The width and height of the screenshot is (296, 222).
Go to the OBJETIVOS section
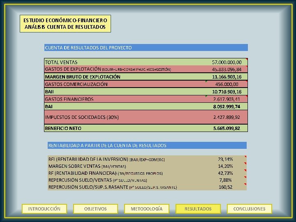(95, 209)
